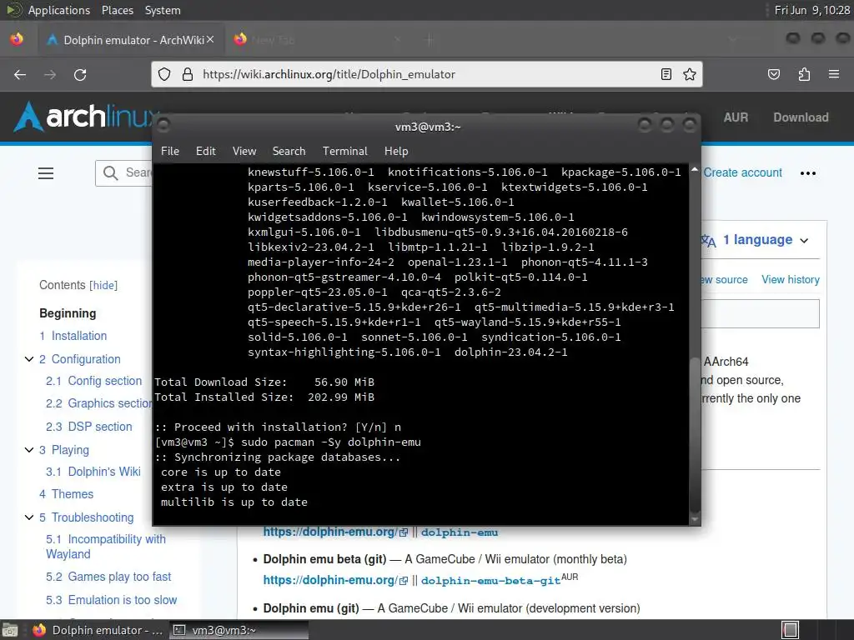Screen dimensions: 854x640
Task: Open the View history link
Action: click(x=791, y=280)
